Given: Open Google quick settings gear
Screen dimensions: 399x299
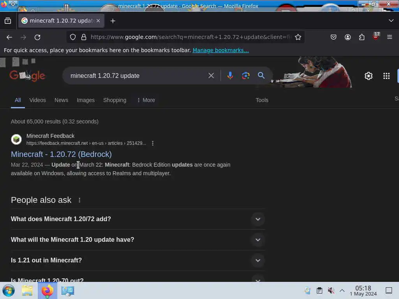Looking at the screenshot, I should pos(369,76).
